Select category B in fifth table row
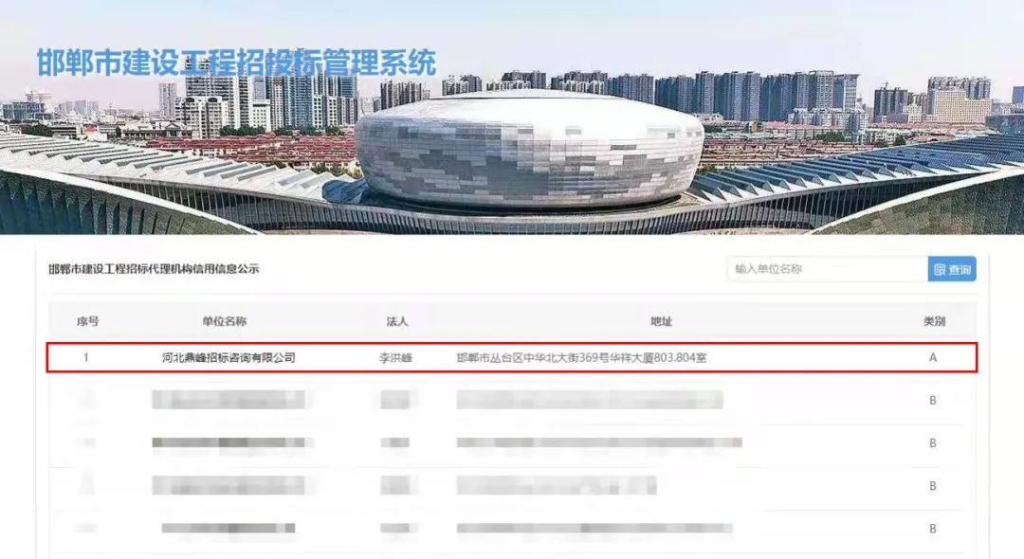The width and height of the screenshot is (1024, 559). click(933, 529)
